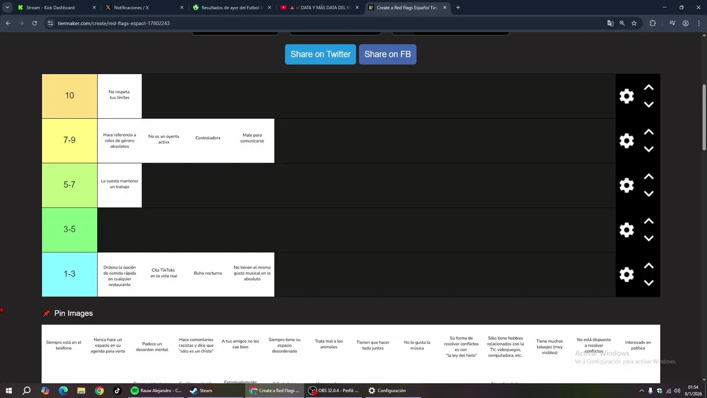
Task: Pick 'Padece un desorden mental' item
Action: coord(152,347)
